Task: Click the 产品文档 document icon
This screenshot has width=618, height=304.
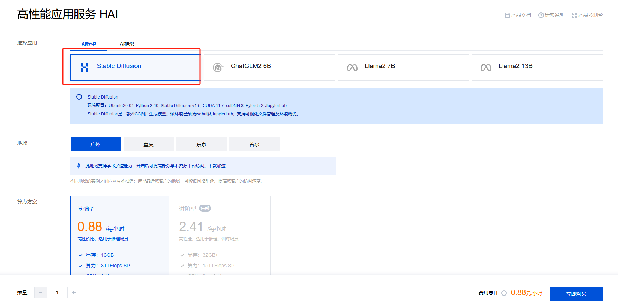Action: point(508,15)
